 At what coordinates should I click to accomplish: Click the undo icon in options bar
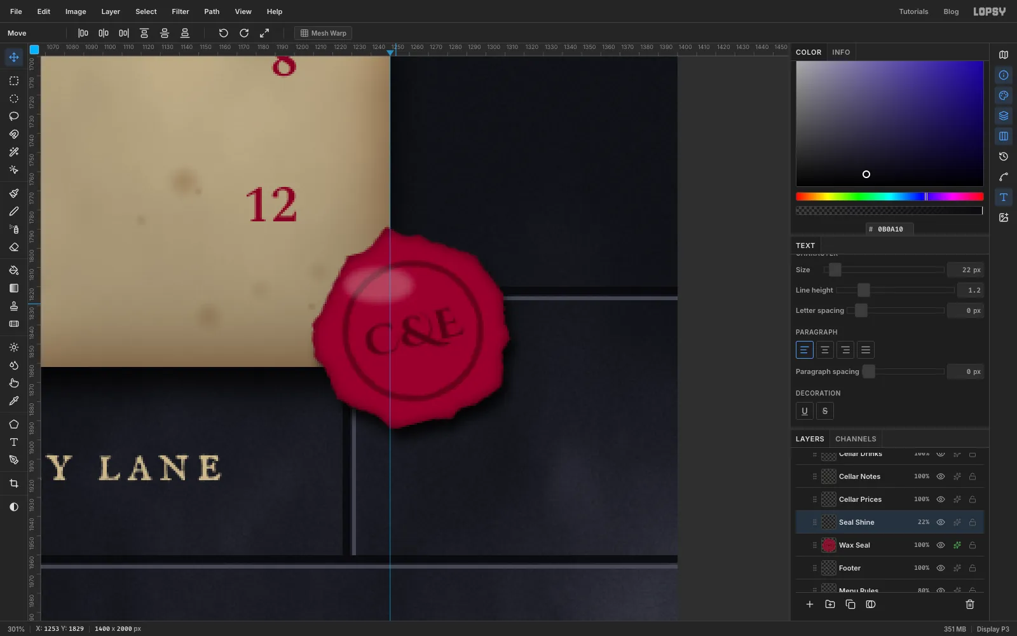coord(224,33)
